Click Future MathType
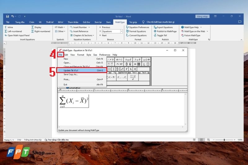The height and width of the screenshot is (165, 248). [x=191, y=35]
